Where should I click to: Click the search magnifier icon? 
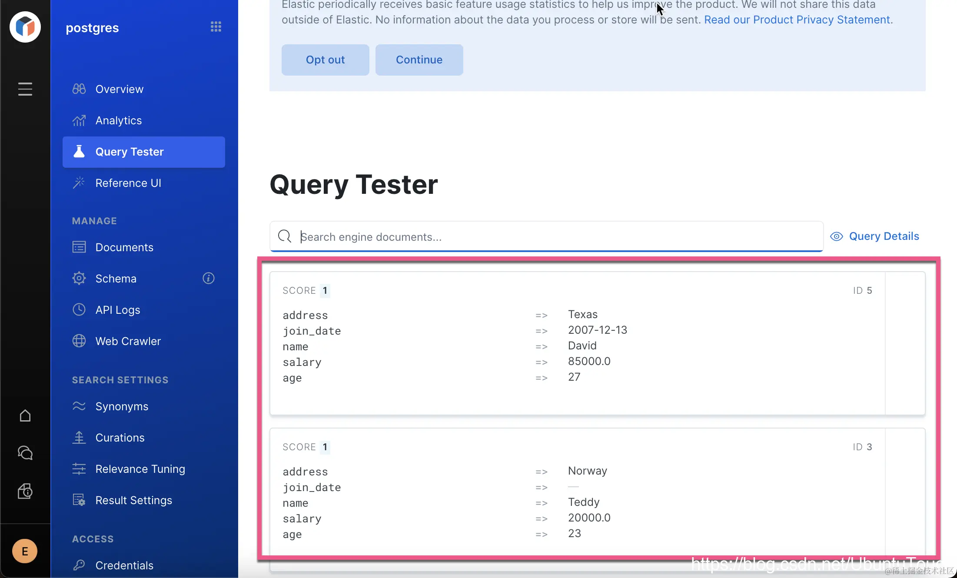point(285,236)
